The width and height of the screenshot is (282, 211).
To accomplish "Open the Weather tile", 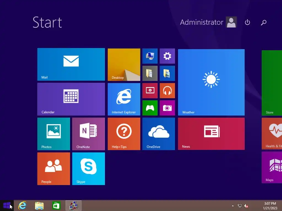I will pos(211,82).
